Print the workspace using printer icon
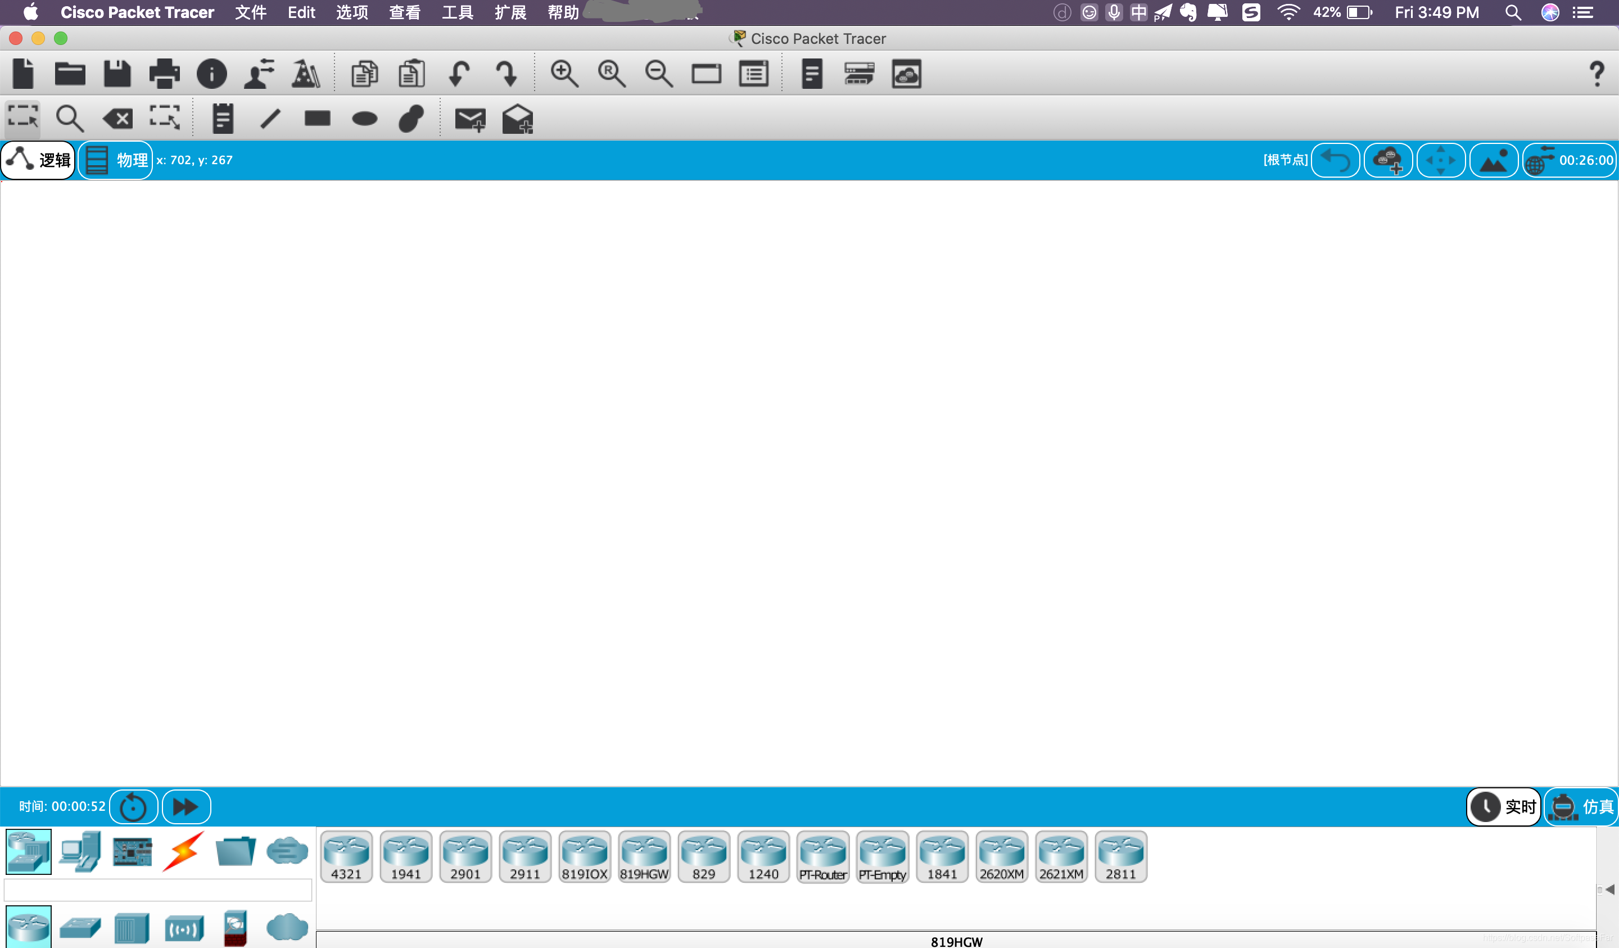1619x948 pixels. (x=165, y=73)
